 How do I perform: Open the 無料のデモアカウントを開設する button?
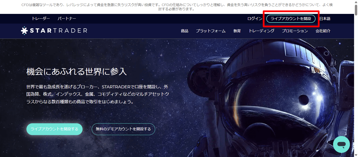click(123, 129)
